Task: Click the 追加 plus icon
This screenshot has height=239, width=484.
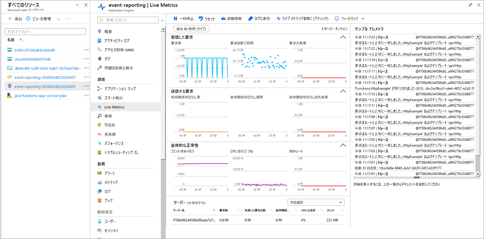Action: tap(10, 18)
